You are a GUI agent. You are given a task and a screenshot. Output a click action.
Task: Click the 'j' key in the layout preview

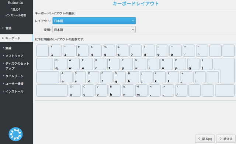point(146,77)
